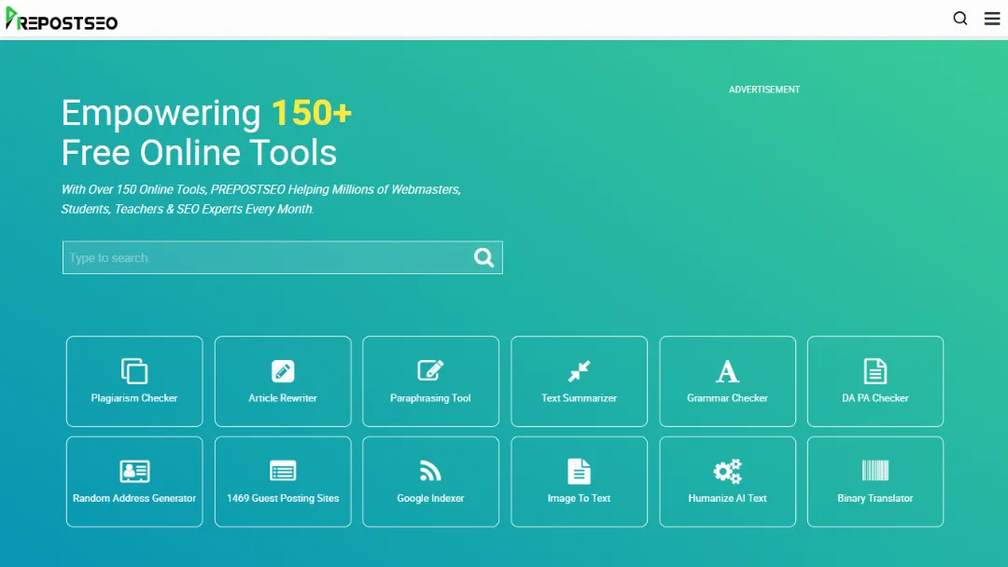Click the PrePostSEO logo

(x=62, y=19)
